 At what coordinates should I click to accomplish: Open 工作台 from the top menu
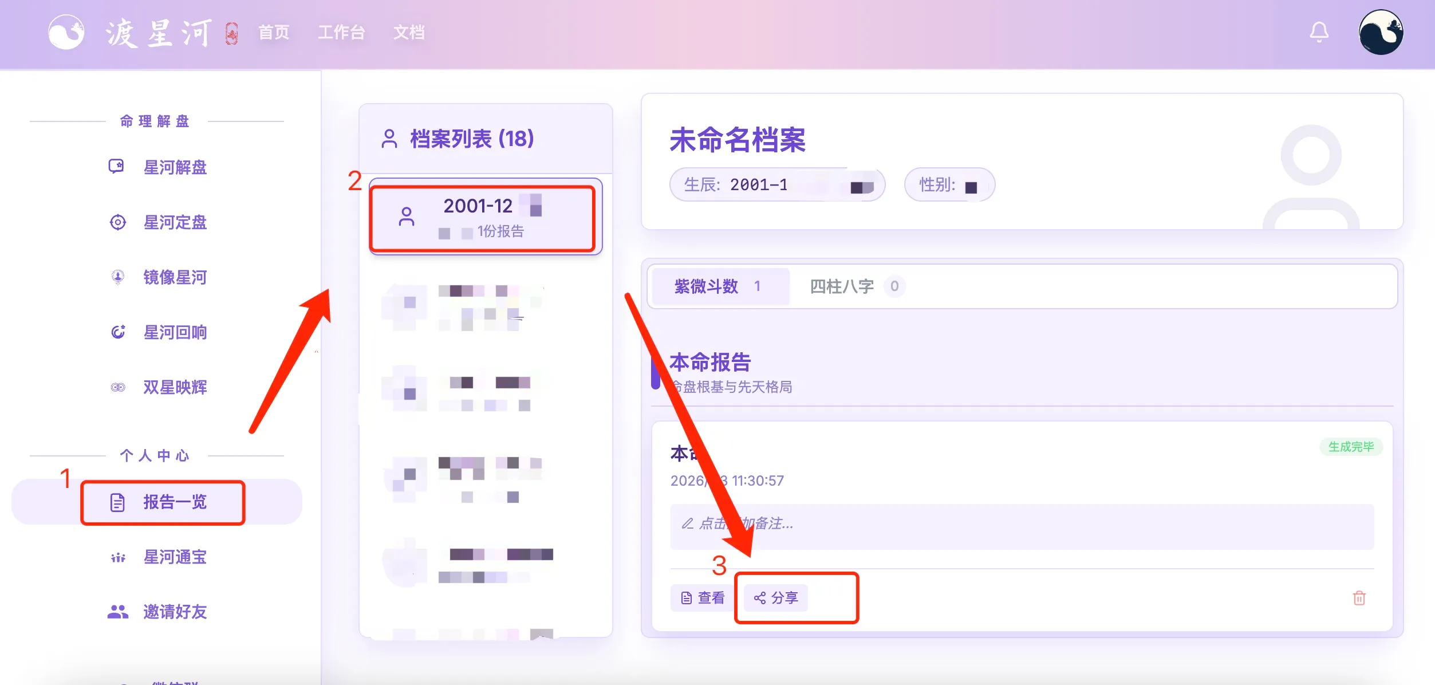click(342, 33)
